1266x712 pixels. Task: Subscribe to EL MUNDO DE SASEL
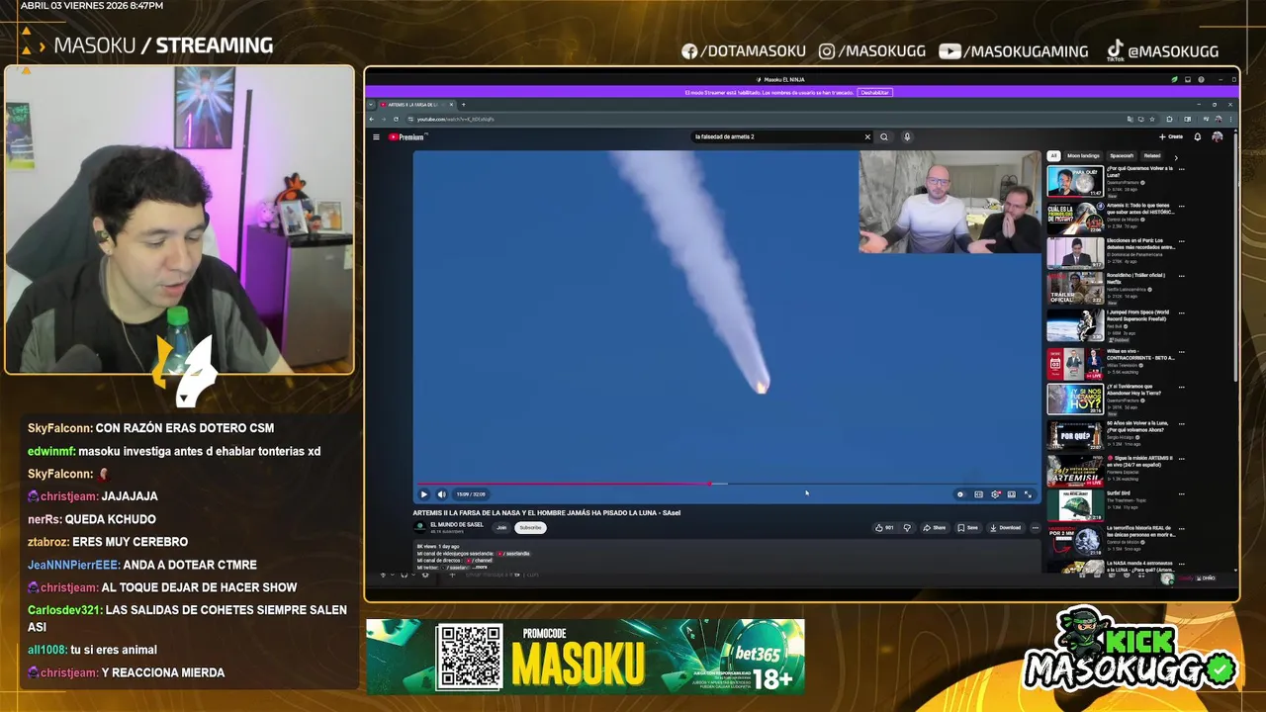[x=530, y=527]
